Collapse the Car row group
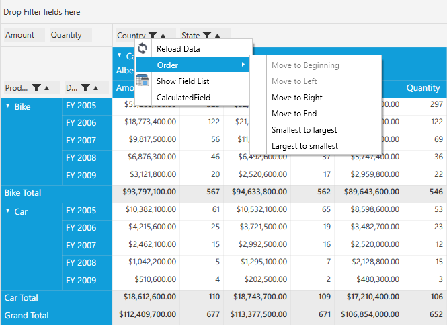The image size is (447, 325). [x=7, y=211]
